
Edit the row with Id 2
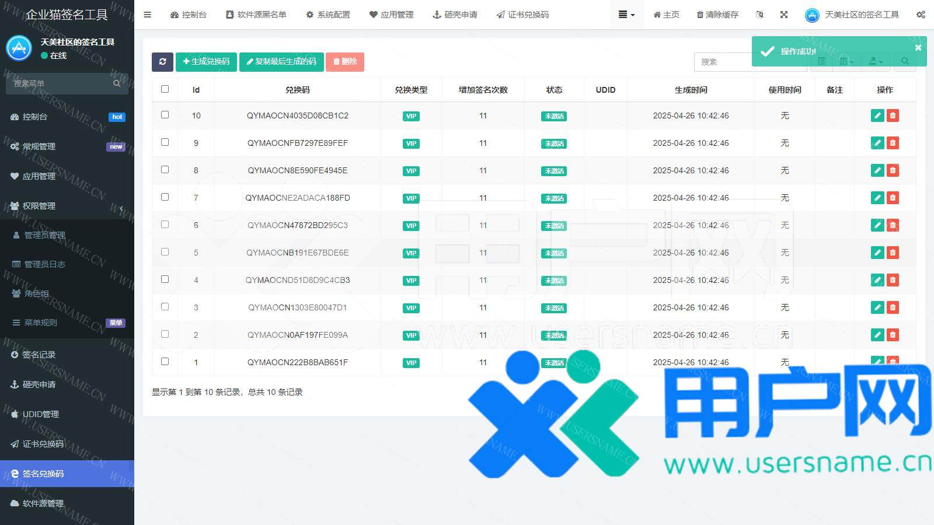(877, 335)
